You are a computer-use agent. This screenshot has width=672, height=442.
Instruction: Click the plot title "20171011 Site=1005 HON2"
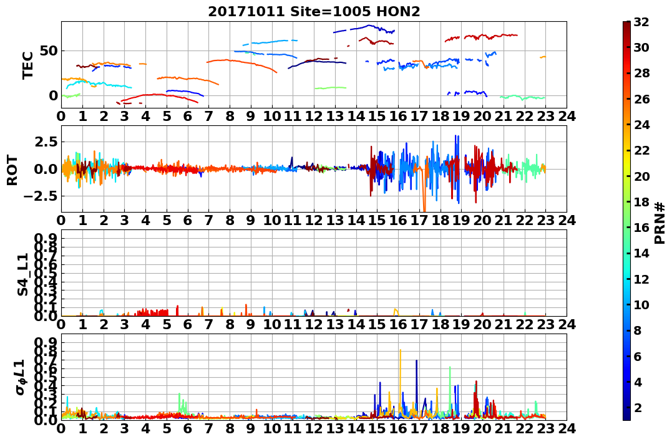click(314, 12)
